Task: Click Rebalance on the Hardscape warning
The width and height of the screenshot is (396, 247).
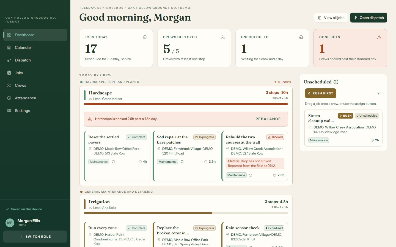Action: pyautogui.click(x=268, y=119)
